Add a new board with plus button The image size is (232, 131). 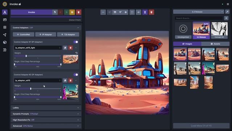tap(226, 18)
